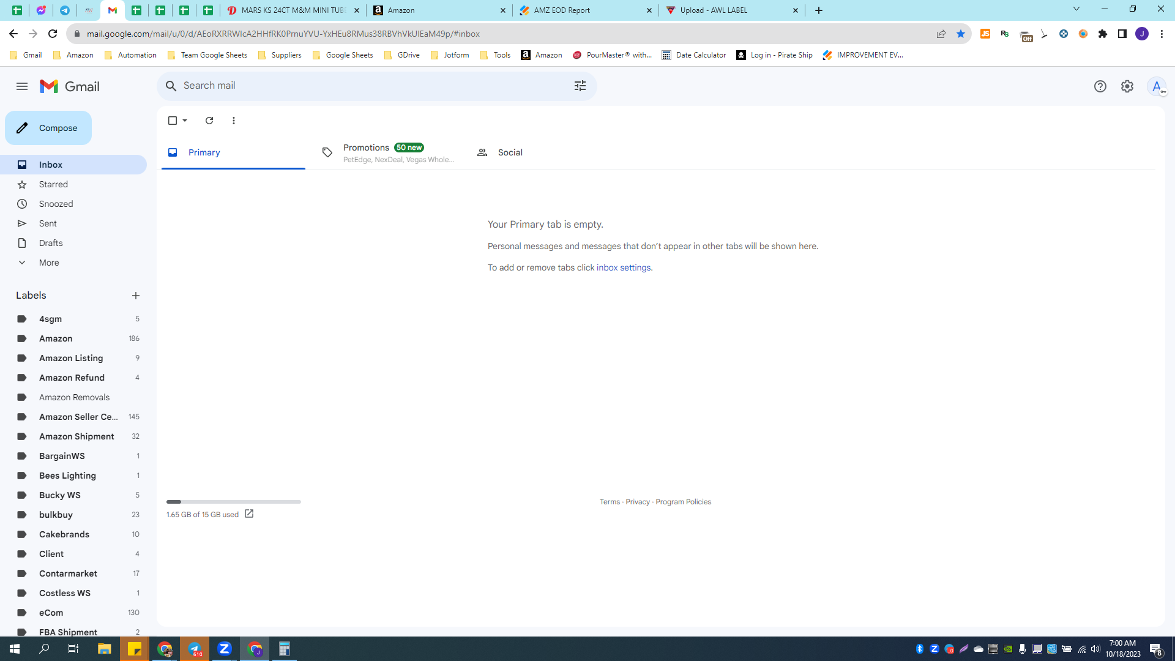Screen dimensions: 1175x661
Task: Switch to the Upload - AWL LABEL tab
Action: (733, 10)
